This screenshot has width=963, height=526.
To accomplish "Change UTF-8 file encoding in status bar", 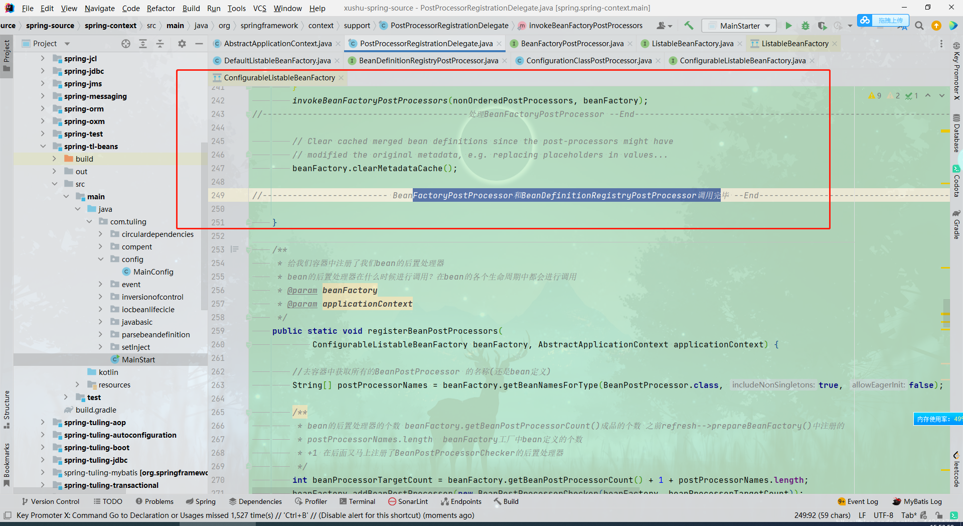I will pos(883,515).
